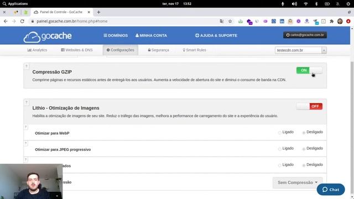
Task: Click the Applications menu label
Action: click(x=18, y=4)
